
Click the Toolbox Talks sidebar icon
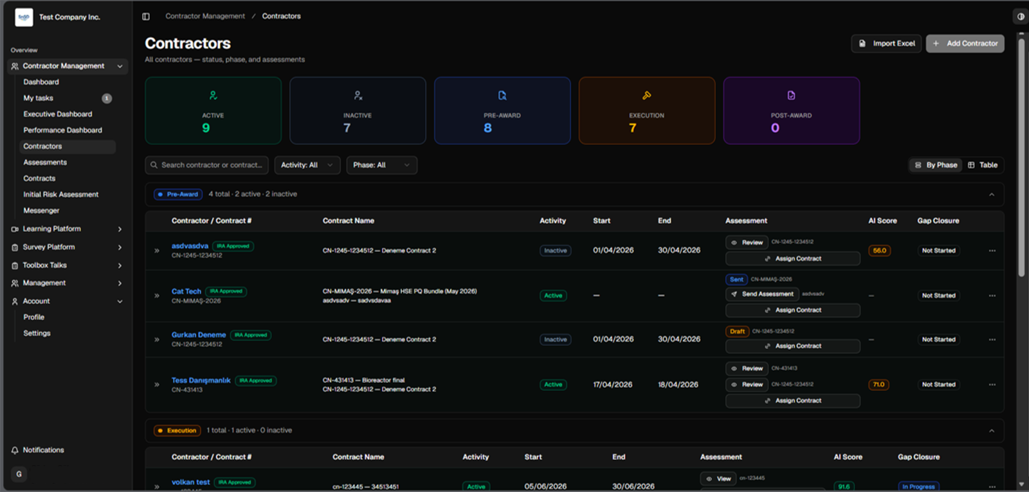pyautogui.click(x=15, y=265)
